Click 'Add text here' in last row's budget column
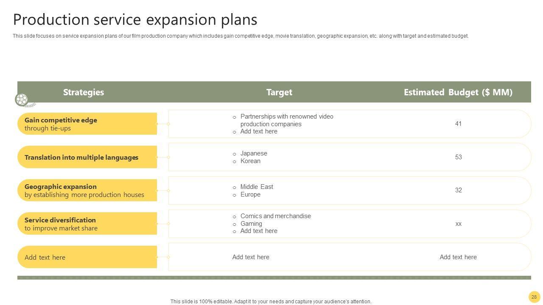The width and height of the screenshot is (543, 305). (458, 257)
